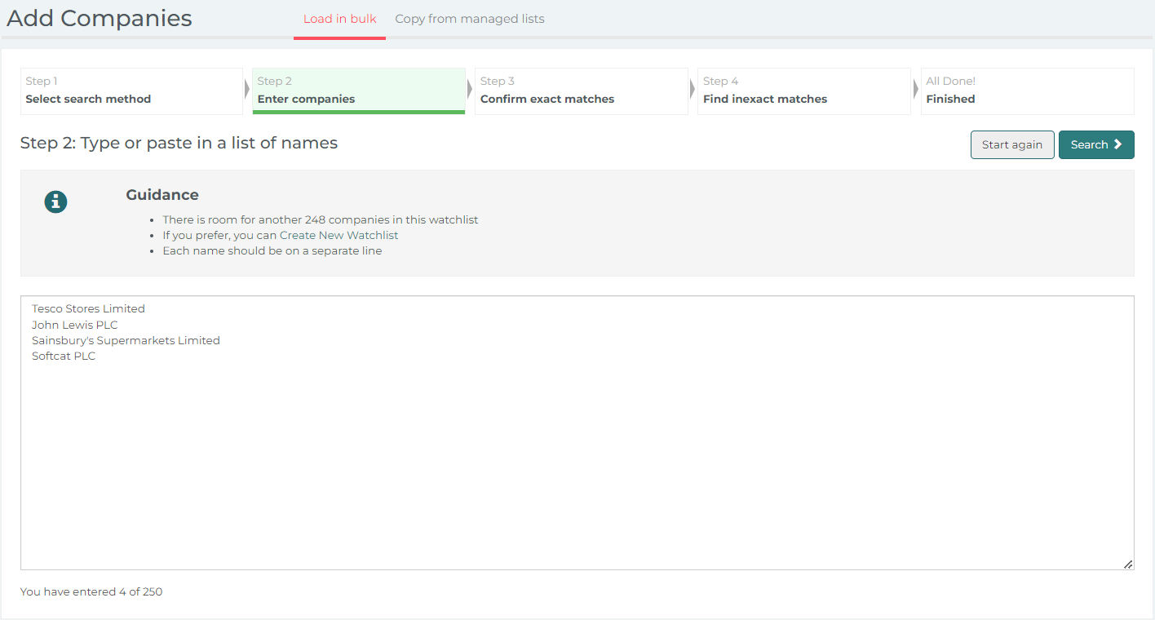Viewport: 1155px width, 620px height.
Task: Switch to the Load in bulk tab
Action: [339, 19]
